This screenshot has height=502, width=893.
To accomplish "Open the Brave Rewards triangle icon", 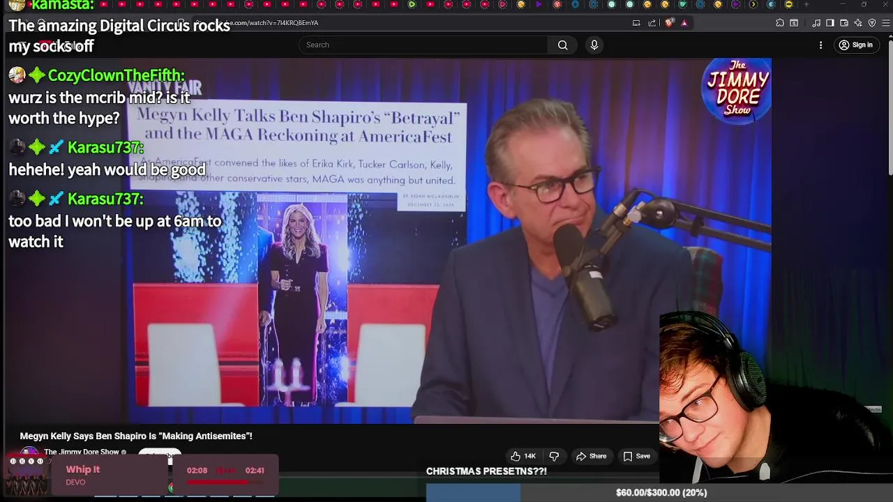I will pos(684,23).
